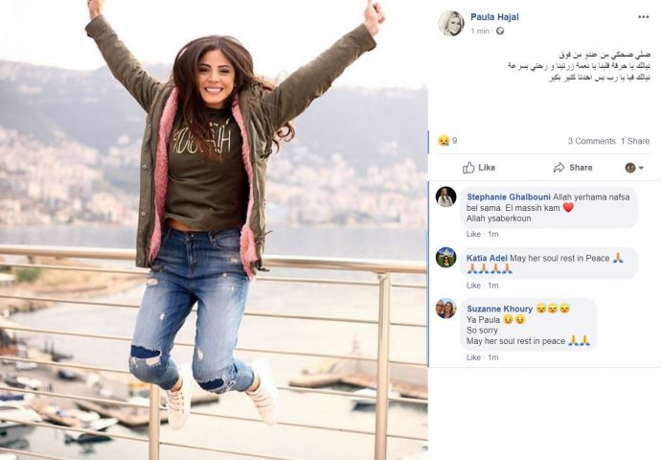The height and width of the screenshot is (460, 661).
Task: Like the post with thumbs-up button
Action: click(479, 168)
